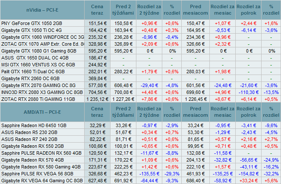Click ASUS Radeon R5 230 2GB name
Viewport: 281px width, 184px height.
tap(29, 132)
